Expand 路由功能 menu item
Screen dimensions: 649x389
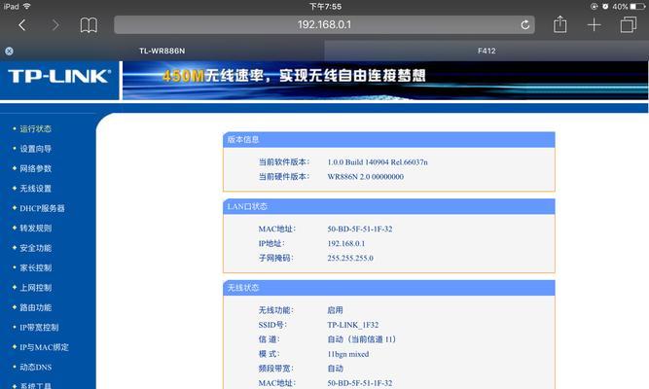36,307
